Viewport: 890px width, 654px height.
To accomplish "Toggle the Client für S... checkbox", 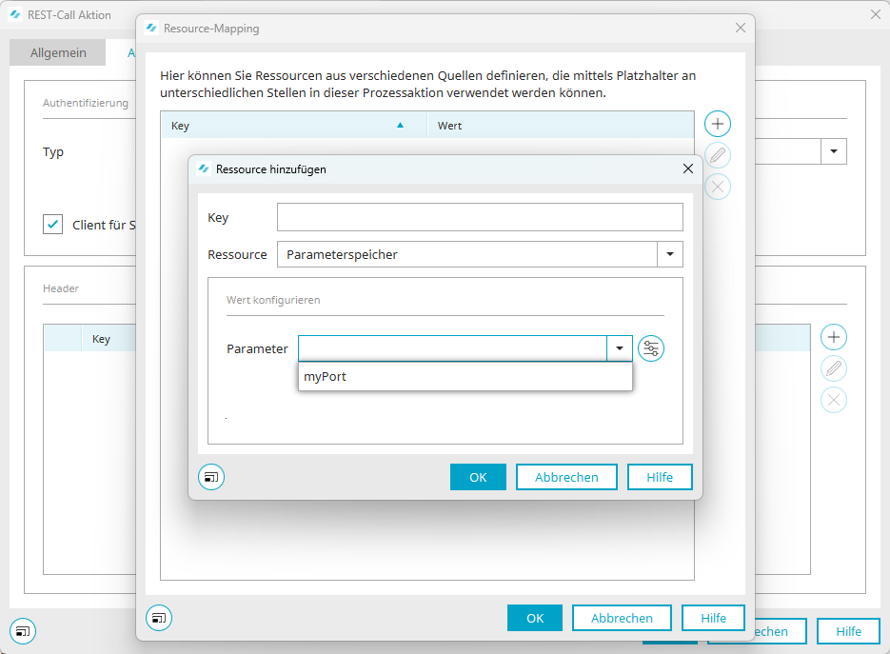I will pyautogui.click(x=53, y=225).
